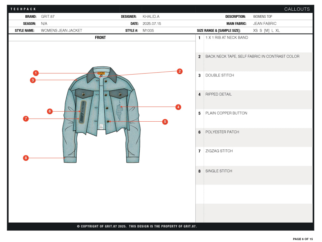Click callout text PLAIN COPPER BUTTON
Viewport: 322px width, 242px height.
(226, 113)
